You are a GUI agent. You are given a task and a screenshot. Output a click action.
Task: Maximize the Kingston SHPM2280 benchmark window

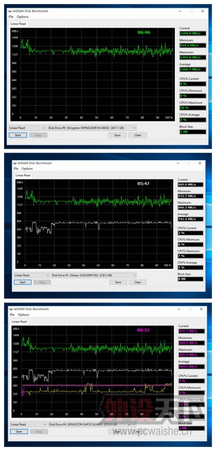point(191,11)
